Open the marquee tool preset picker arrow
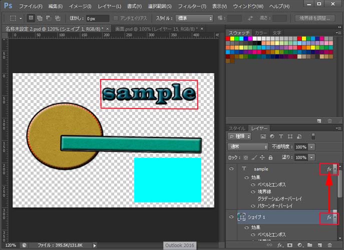Image resolution: width=344 pixels, height=250 pixels. [x=21, y=18]
